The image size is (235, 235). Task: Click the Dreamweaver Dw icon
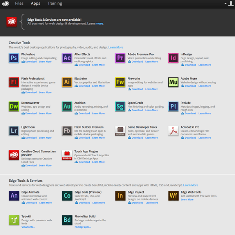(14, 107)
